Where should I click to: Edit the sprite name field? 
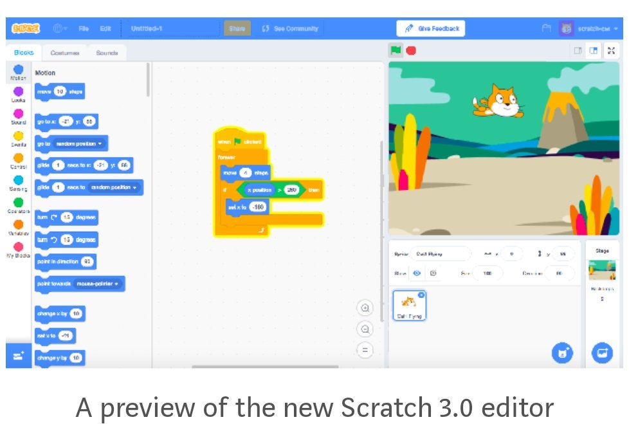click(x=441, y=254)
